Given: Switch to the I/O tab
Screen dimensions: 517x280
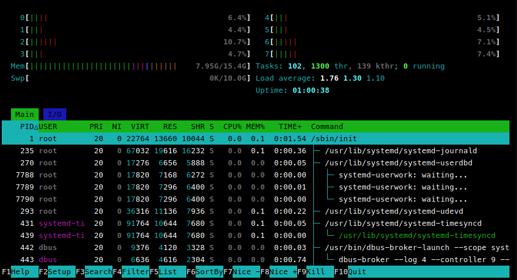Looking at the screenshot, I should (x=54, y=114).
